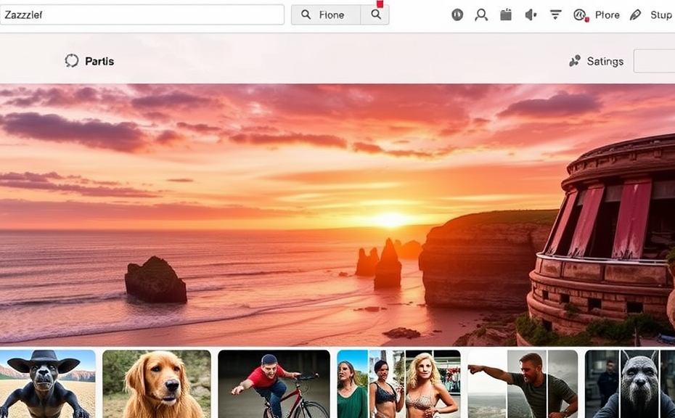The height and width of the screenshot is (418, 675).
Task: Click the empty box right of Satings
Action: pos(655,61)
